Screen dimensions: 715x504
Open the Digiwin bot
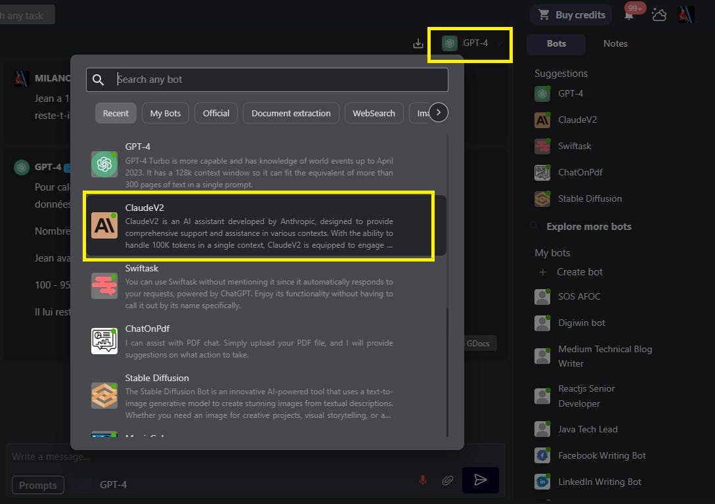(x=570, y=323)
